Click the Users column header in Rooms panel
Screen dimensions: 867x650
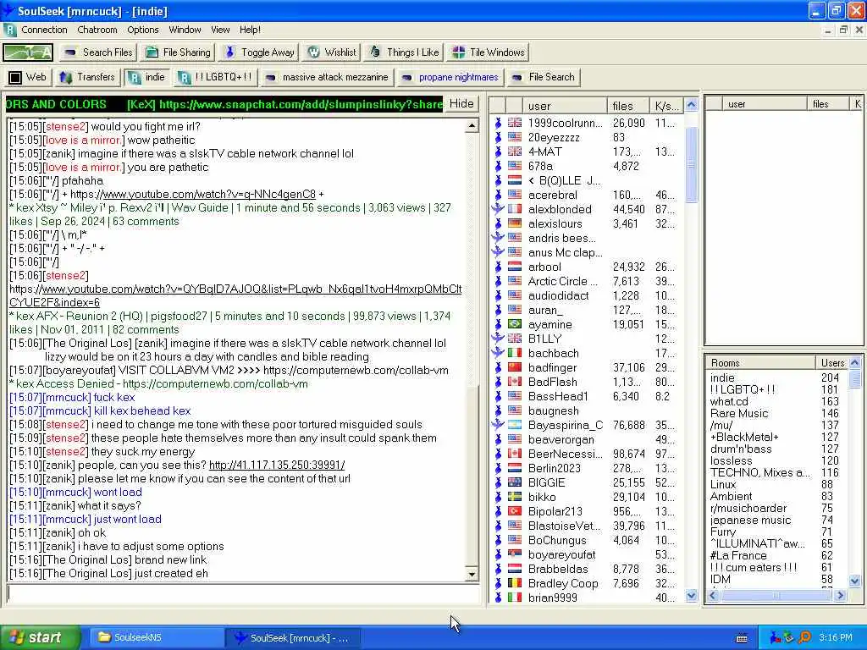831,362
